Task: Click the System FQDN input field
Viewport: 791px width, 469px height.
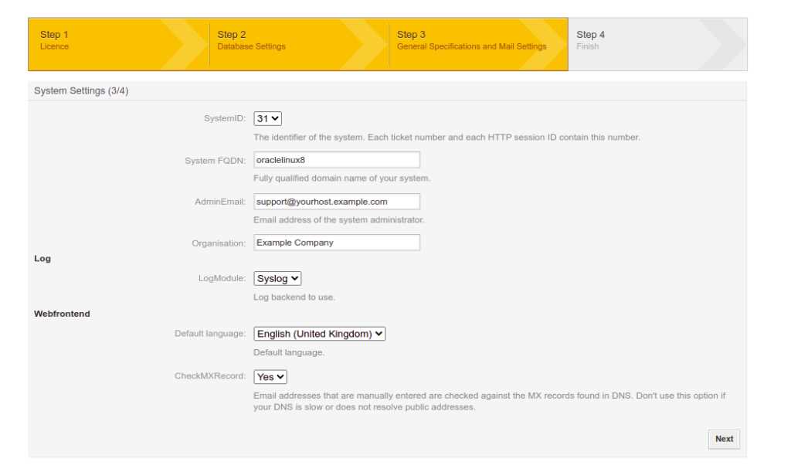Action: point(337,160)
